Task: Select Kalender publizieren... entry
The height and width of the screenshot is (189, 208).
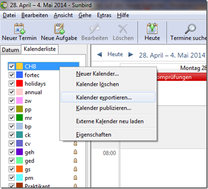Action: point(108,108)
